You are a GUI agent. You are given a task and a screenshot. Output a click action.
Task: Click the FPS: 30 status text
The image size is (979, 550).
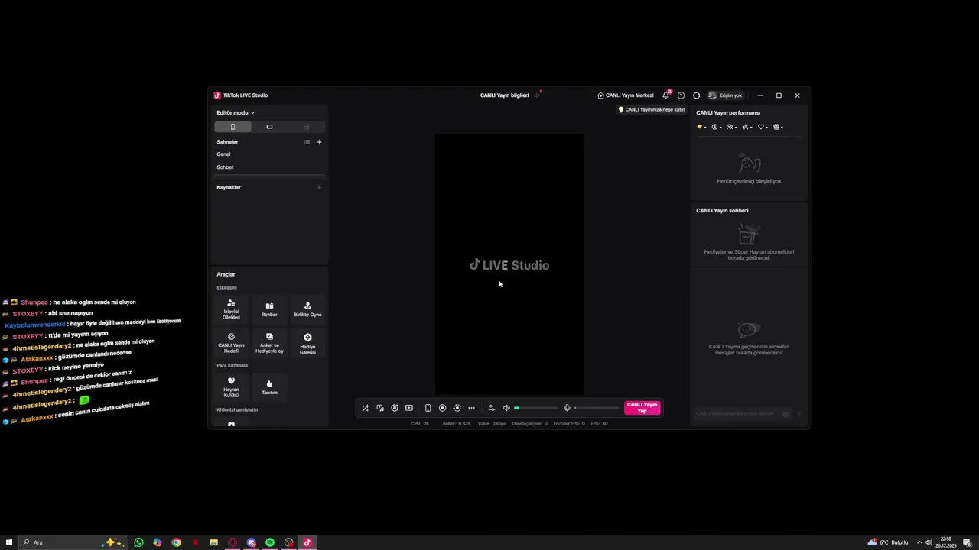tap(599, 423)
